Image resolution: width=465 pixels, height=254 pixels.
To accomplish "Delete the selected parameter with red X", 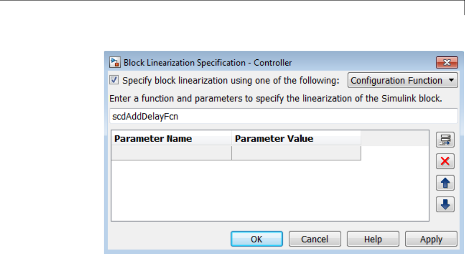I will click(445, 161).
